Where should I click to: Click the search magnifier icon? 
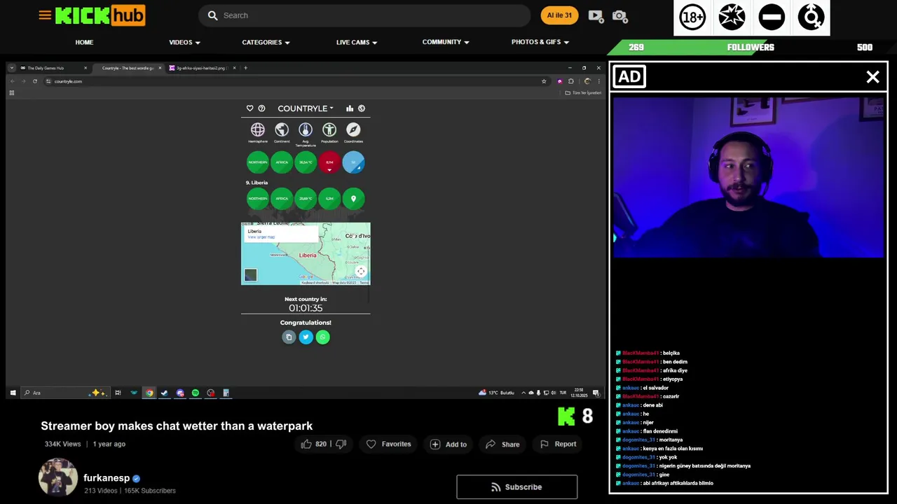point(212,15)
